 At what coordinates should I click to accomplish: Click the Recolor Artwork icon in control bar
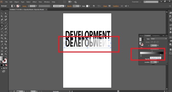point(94,6)
